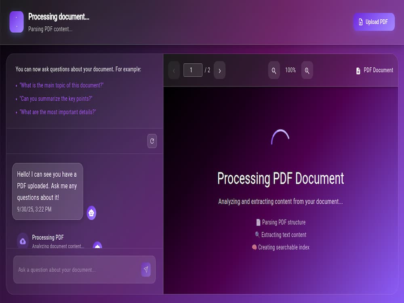Click the Parsing PDF structure step
Screen dimensions: 404x303
pyautogui.click(x=284, y=222)
